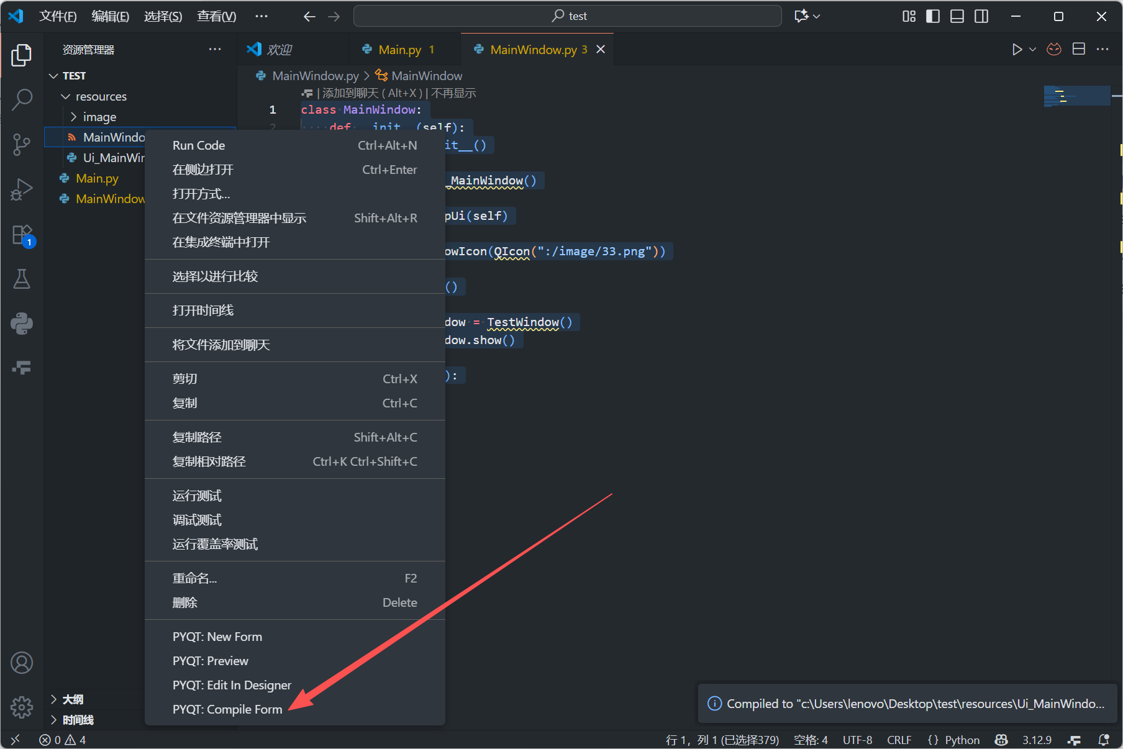Choose 在文件资源管理器中显示
The image size is (1123, 749).
coord(295,218)
